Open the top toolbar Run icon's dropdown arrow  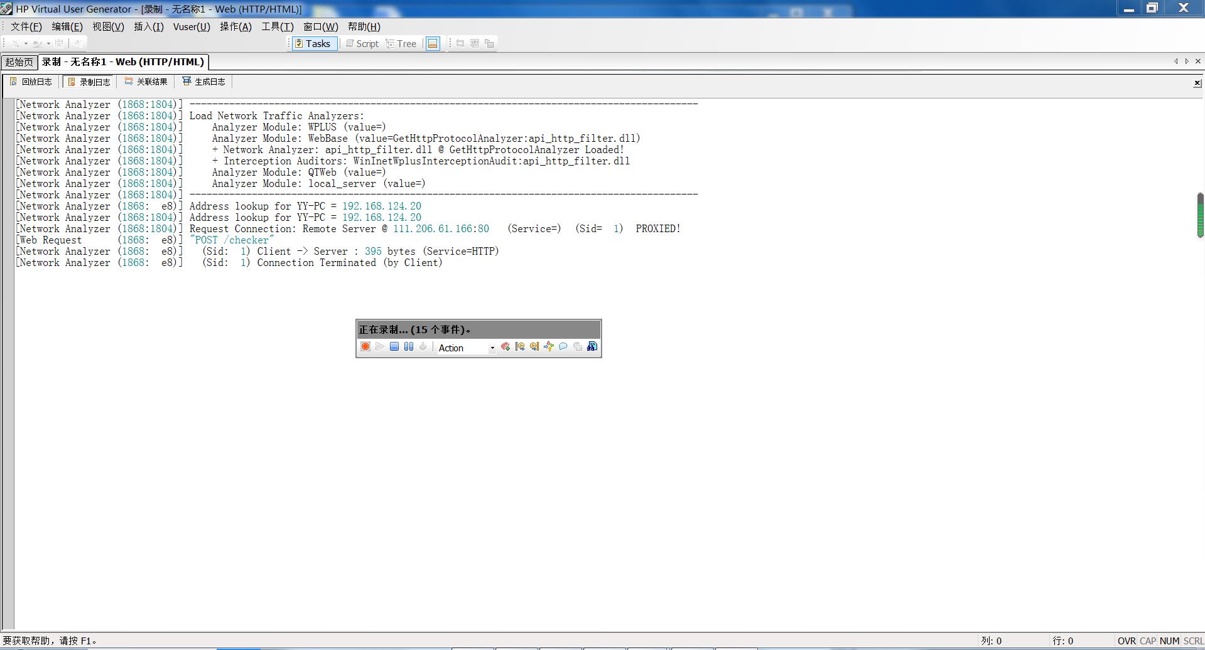(48, 43)
